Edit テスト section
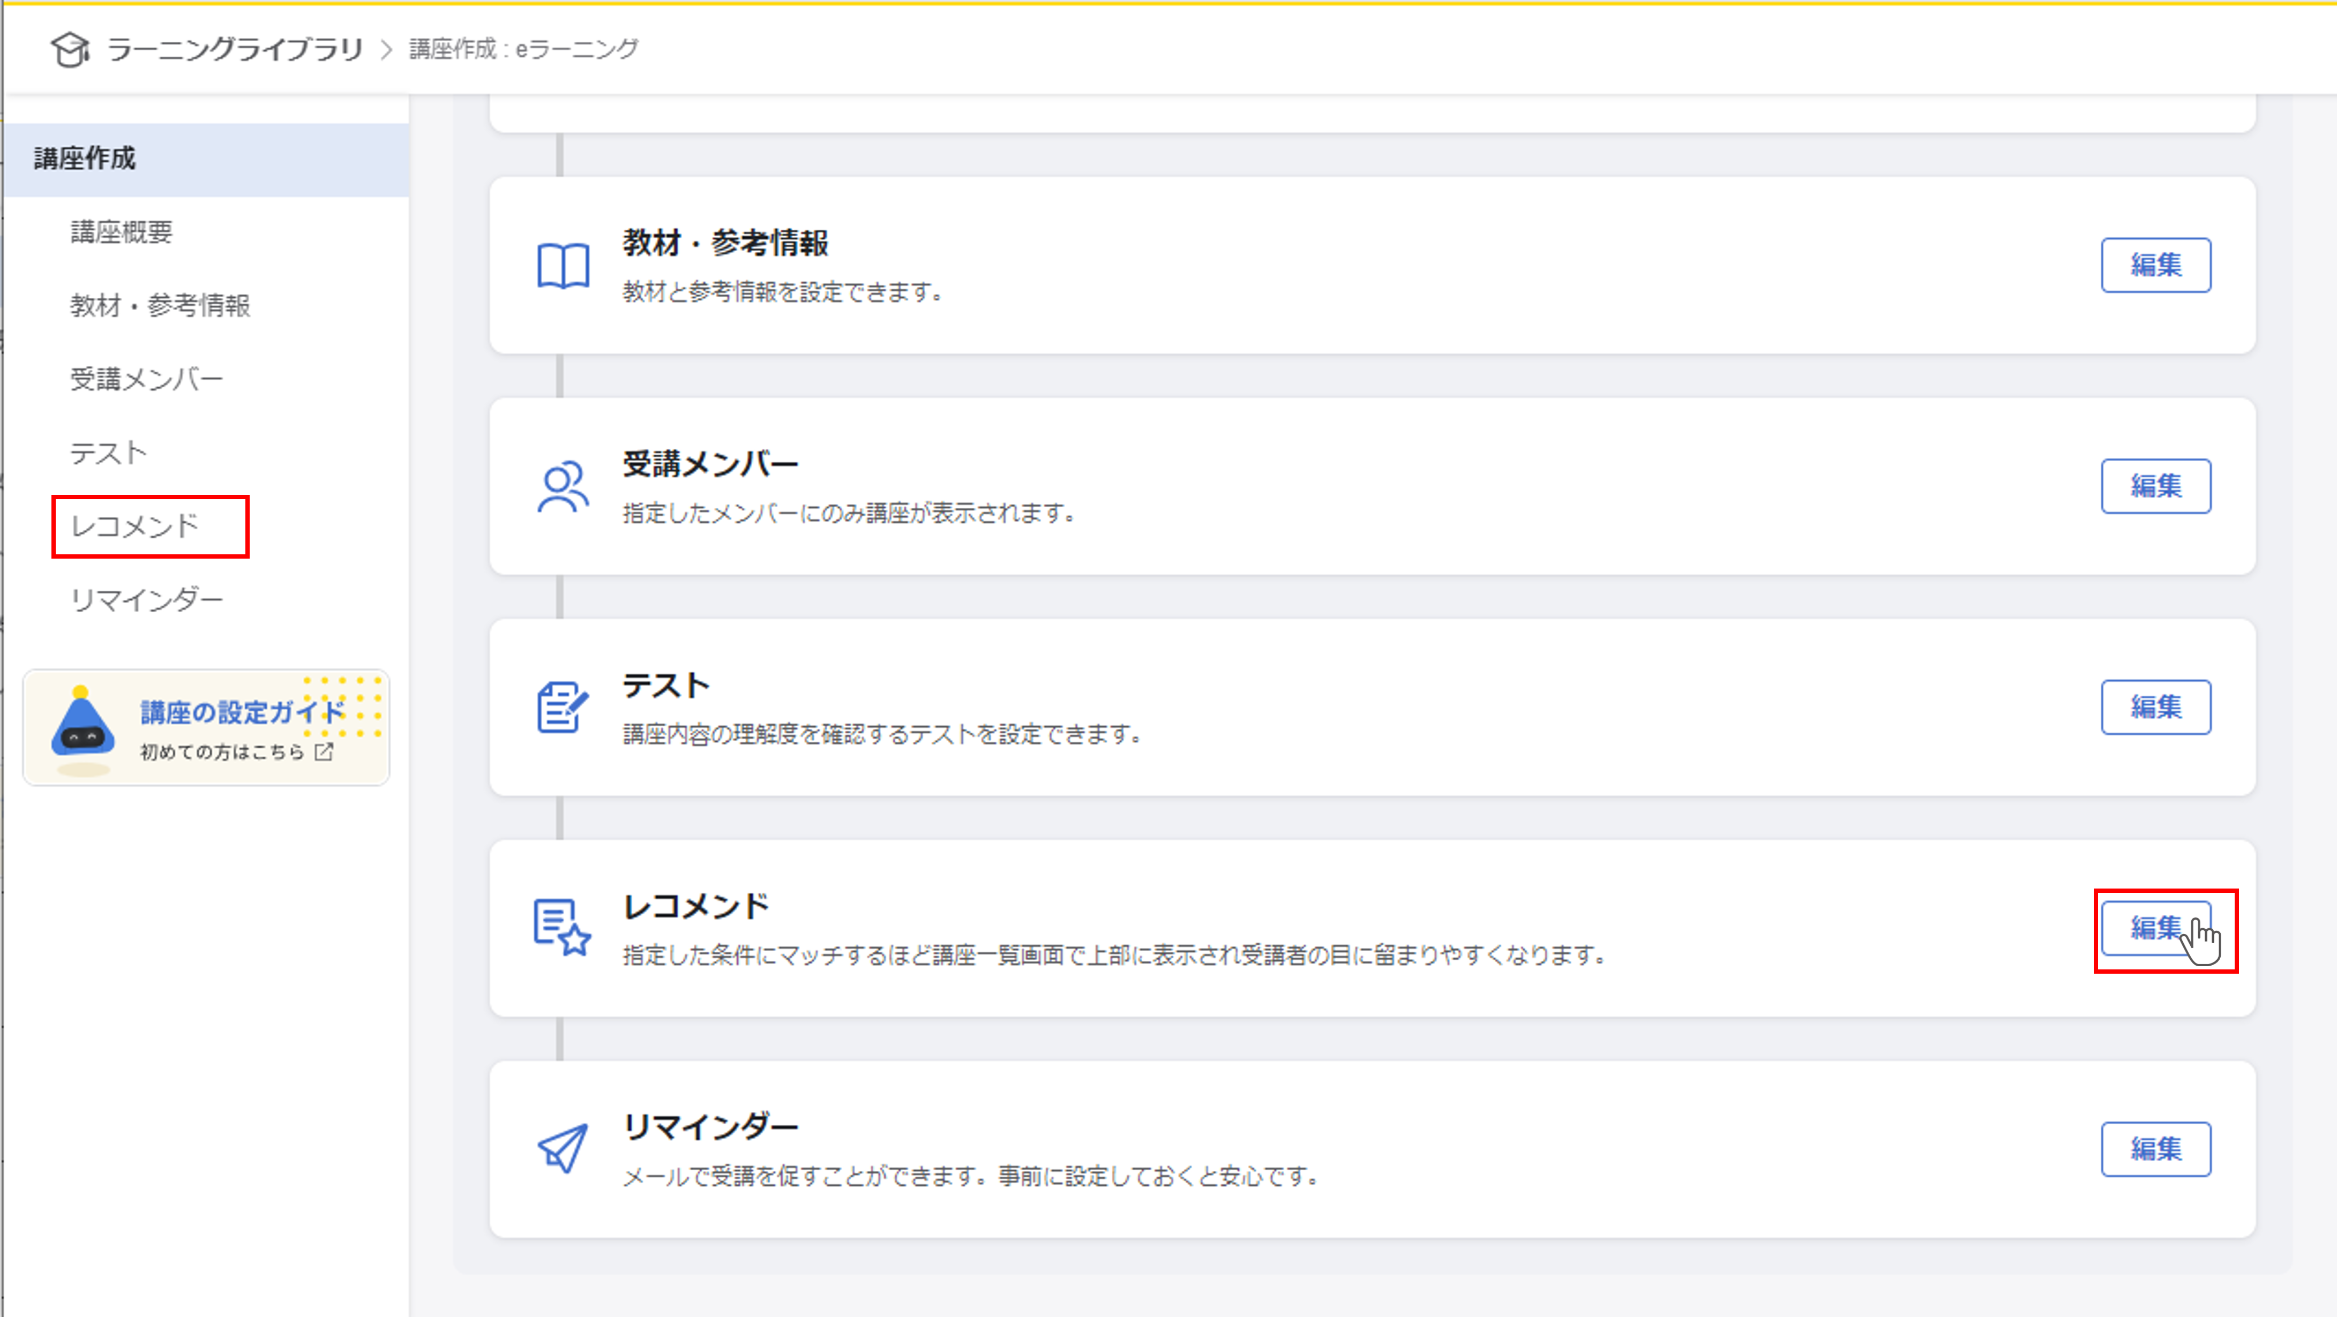 point(2155,706)
